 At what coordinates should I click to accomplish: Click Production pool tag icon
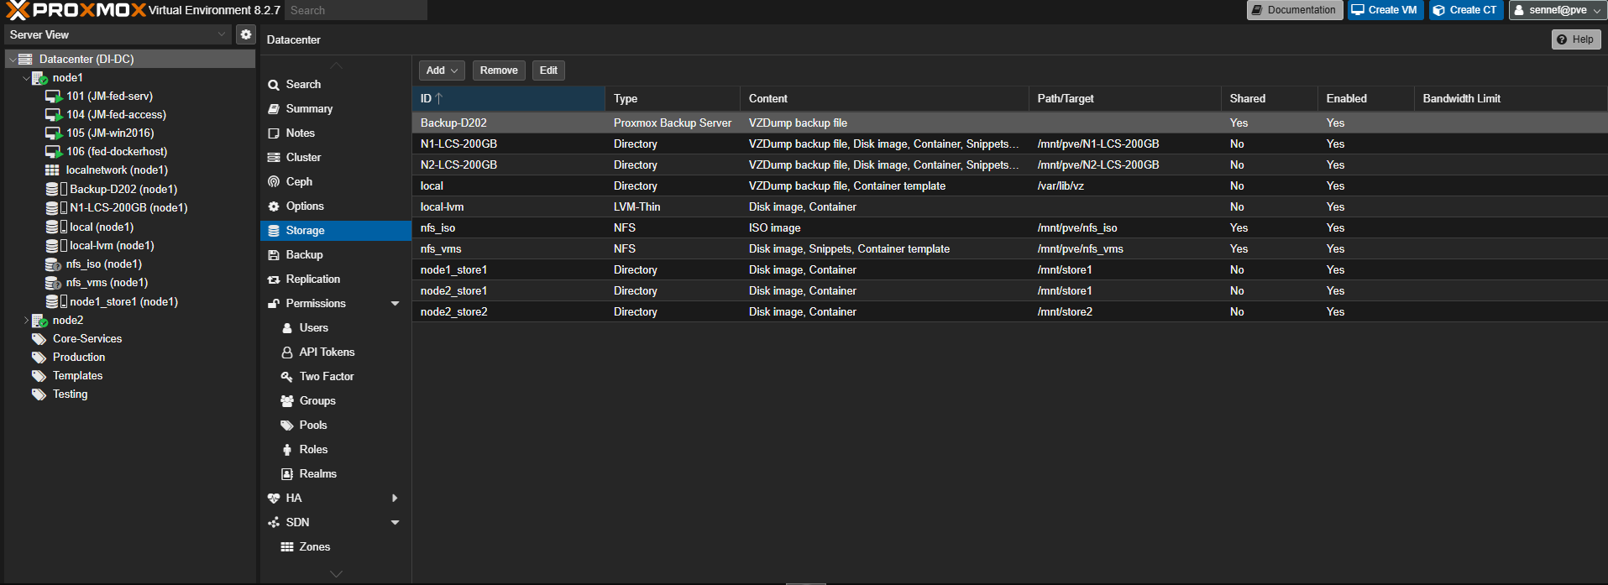[x=39, y=358]
